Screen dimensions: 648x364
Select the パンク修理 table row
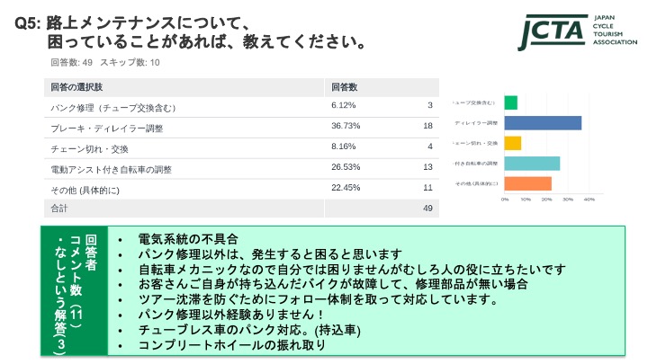click(x=242, y=107)
